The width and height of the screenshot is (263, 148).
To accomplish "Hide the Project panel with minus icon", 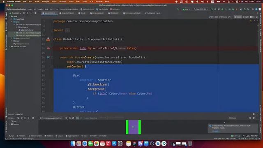I will 39,13.
